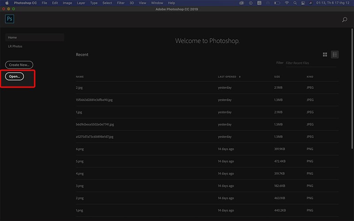
Task: Sort by the SIZE column header
Action: [x=277, y=77]
